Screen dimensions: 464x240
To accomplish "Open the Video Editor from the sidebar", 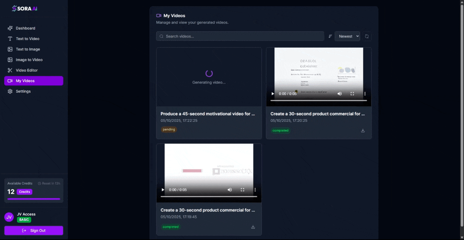I will [26, 70].
